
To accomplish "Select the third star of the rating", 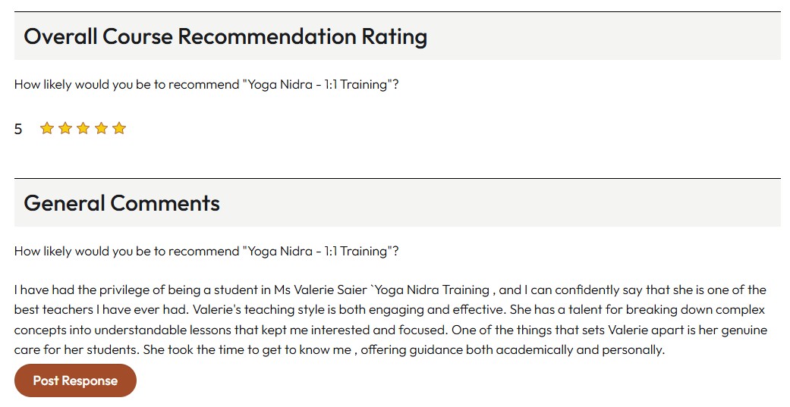I will pyautogui.click(x=83, y=129).
